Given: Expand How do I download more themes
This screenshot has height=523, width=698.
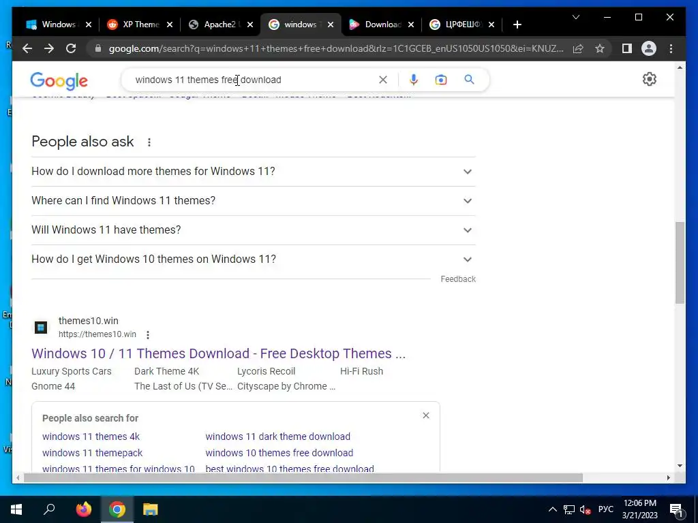Looking at the screenshot, I should coord(254,171).
